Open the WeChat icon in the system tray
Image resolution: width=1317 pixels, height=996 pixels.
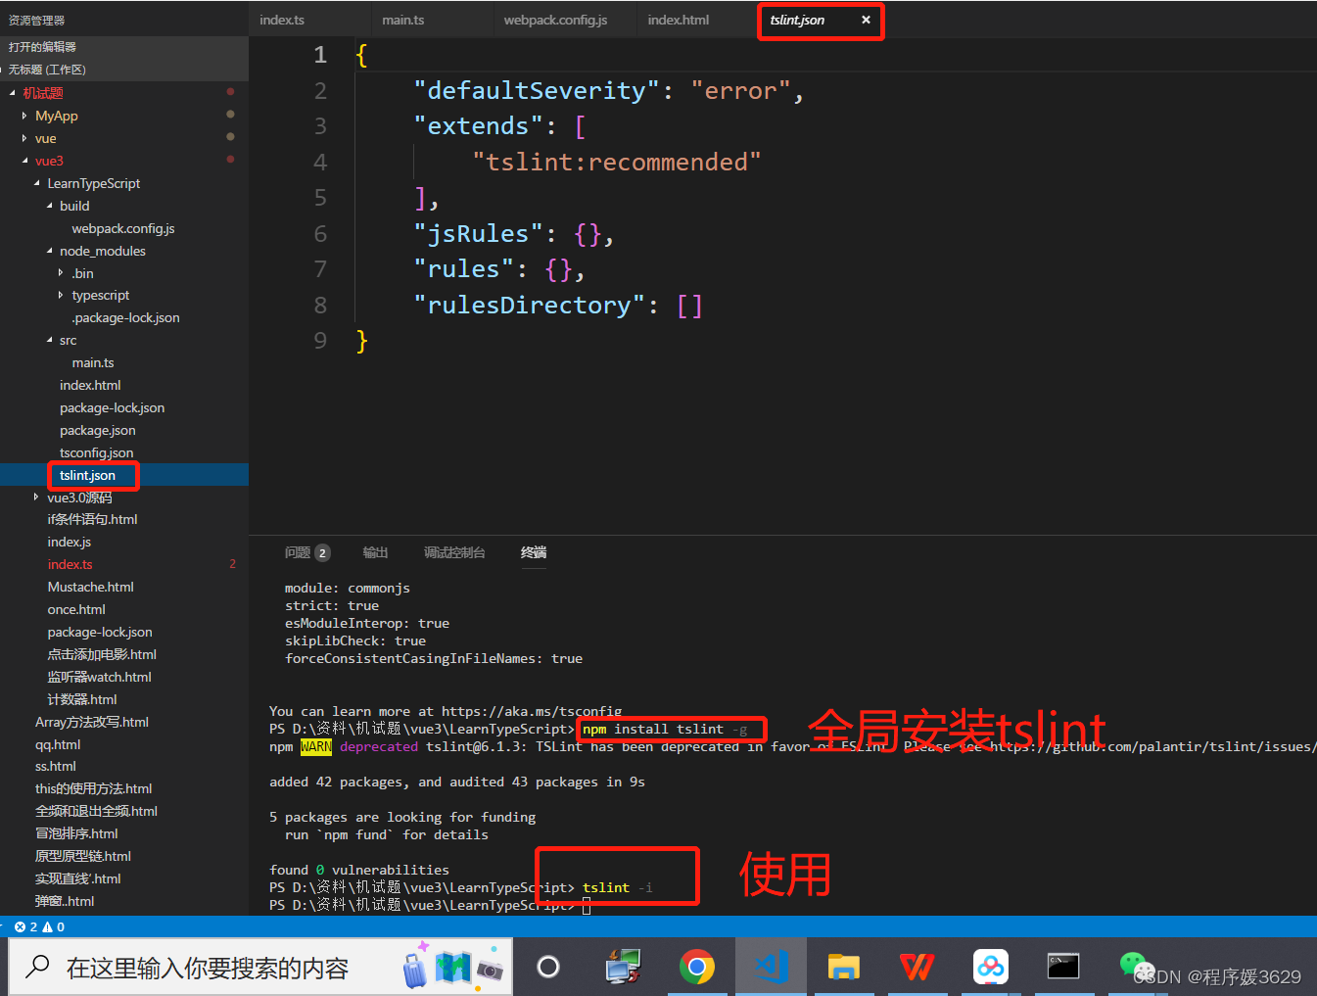pyautogui.click(x=1133, y=965)
